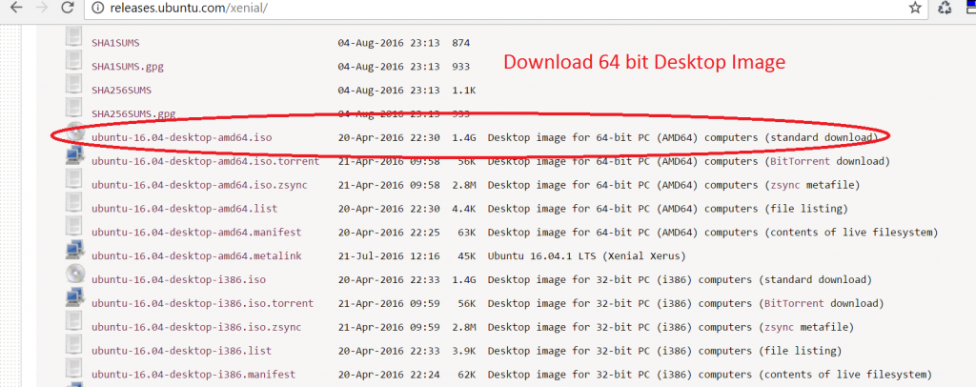
Task: Click 'Desktop image for 32-bit PC (i386) computers (file listing)'
Action: coord(664,351)
